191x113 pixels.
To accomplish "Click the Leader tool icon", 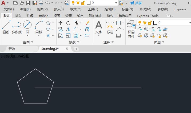I will click(118, 29).
